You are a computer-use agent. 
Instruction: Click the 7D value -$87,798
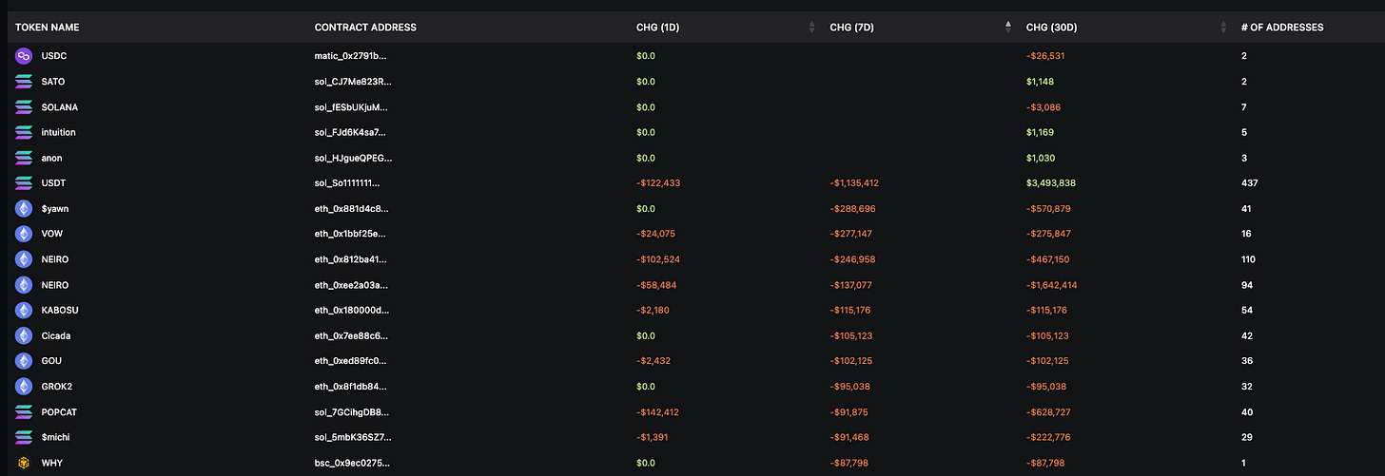tap(849, 463)
